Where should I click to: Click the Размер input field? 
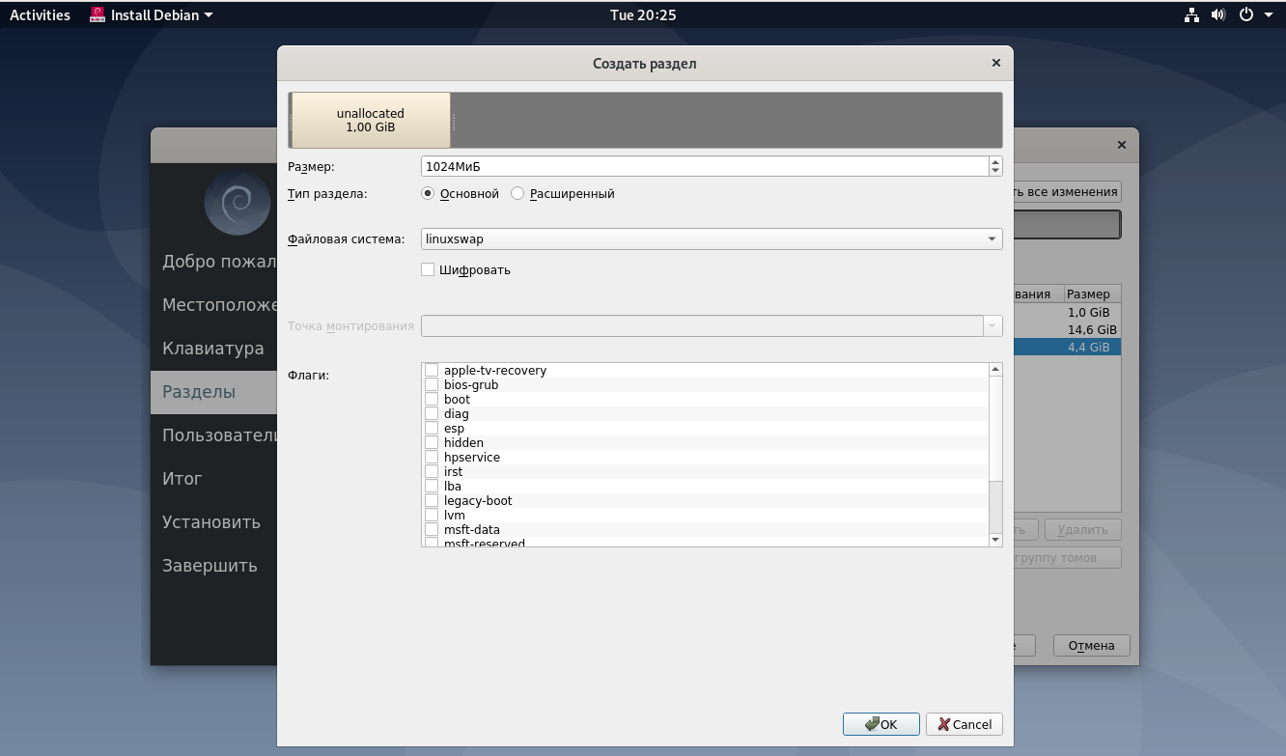pos(705,166)
